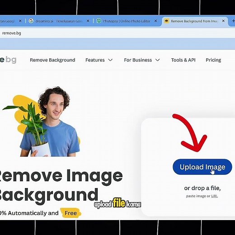The image size is (235, 235).
Task: Click the remove.bg favicon on active tab
Action: tap(166, 21)
